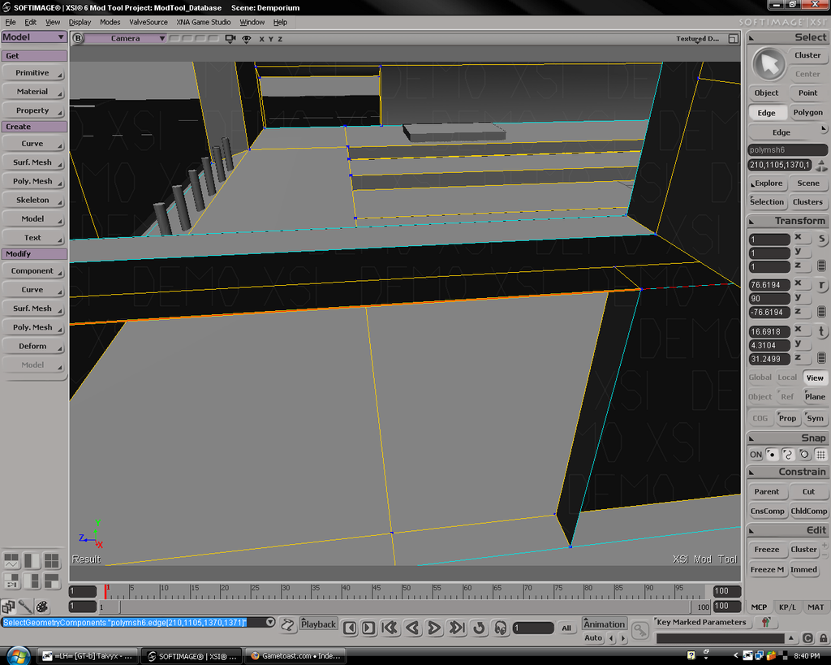Click the Skeleton create button
Image resolution: width=831 pixels, height=665 pixels.
(33, 200)
